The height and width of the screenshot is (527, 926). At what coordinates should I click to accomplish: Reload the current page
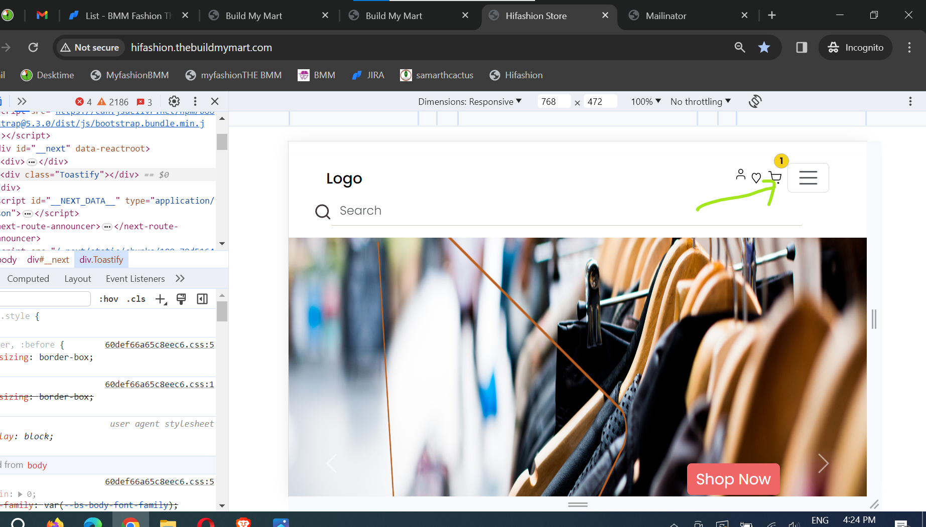[33, 48]
